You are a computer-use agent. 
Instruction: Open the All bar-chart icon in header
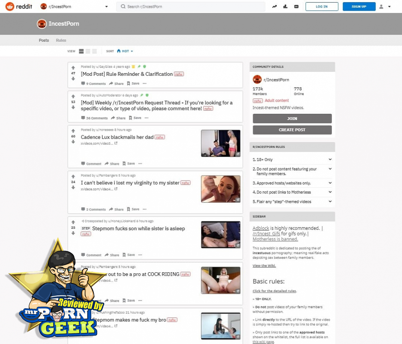tap(285, 6)
